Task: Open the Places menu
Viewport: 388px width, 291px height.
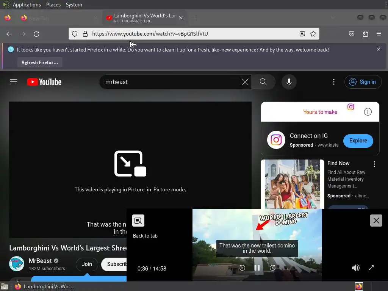Action: click(53, 5)
